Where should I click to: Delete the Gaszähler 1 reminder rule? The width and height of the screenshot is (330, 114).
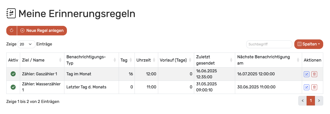pyautogui.click(x=314, y=74)
